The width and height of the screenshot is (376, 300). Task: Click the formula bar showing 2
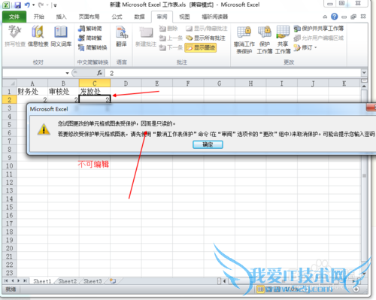233,73
